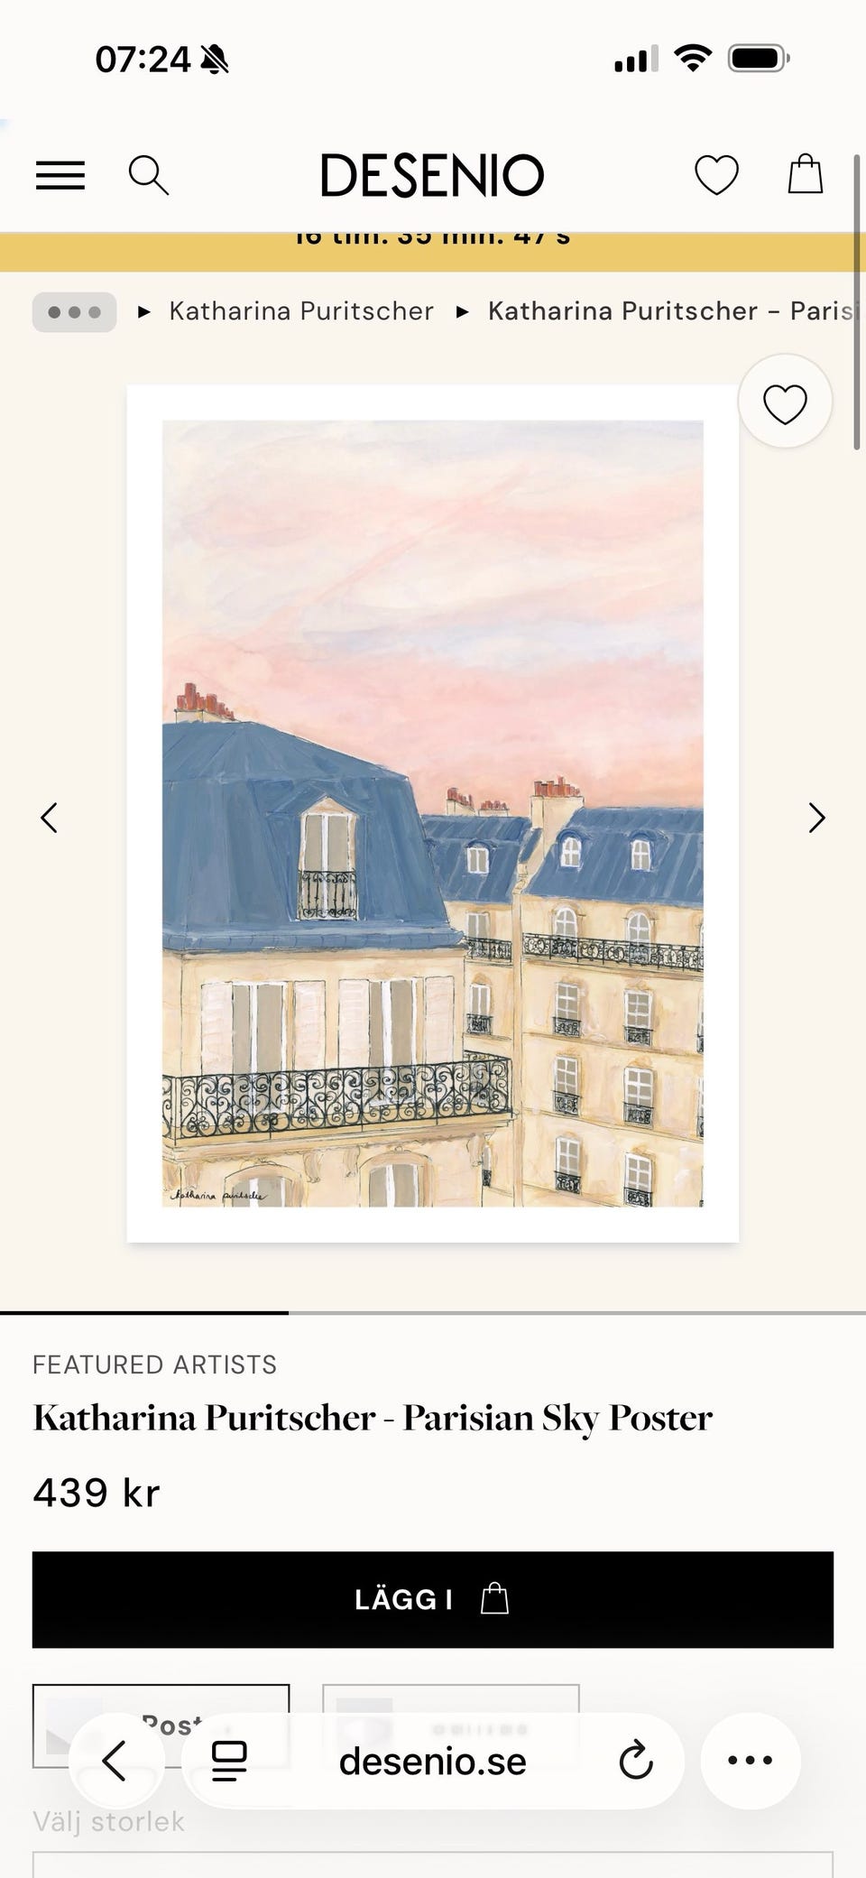The width and height of the screenshot is (866, 1878).
Task: Show previous product image
Action: coord(50,818)
